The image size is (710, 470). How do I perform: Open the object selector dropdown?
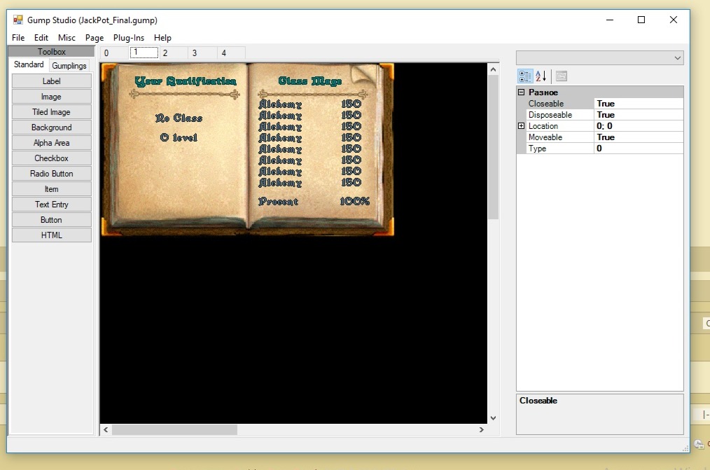677,58
